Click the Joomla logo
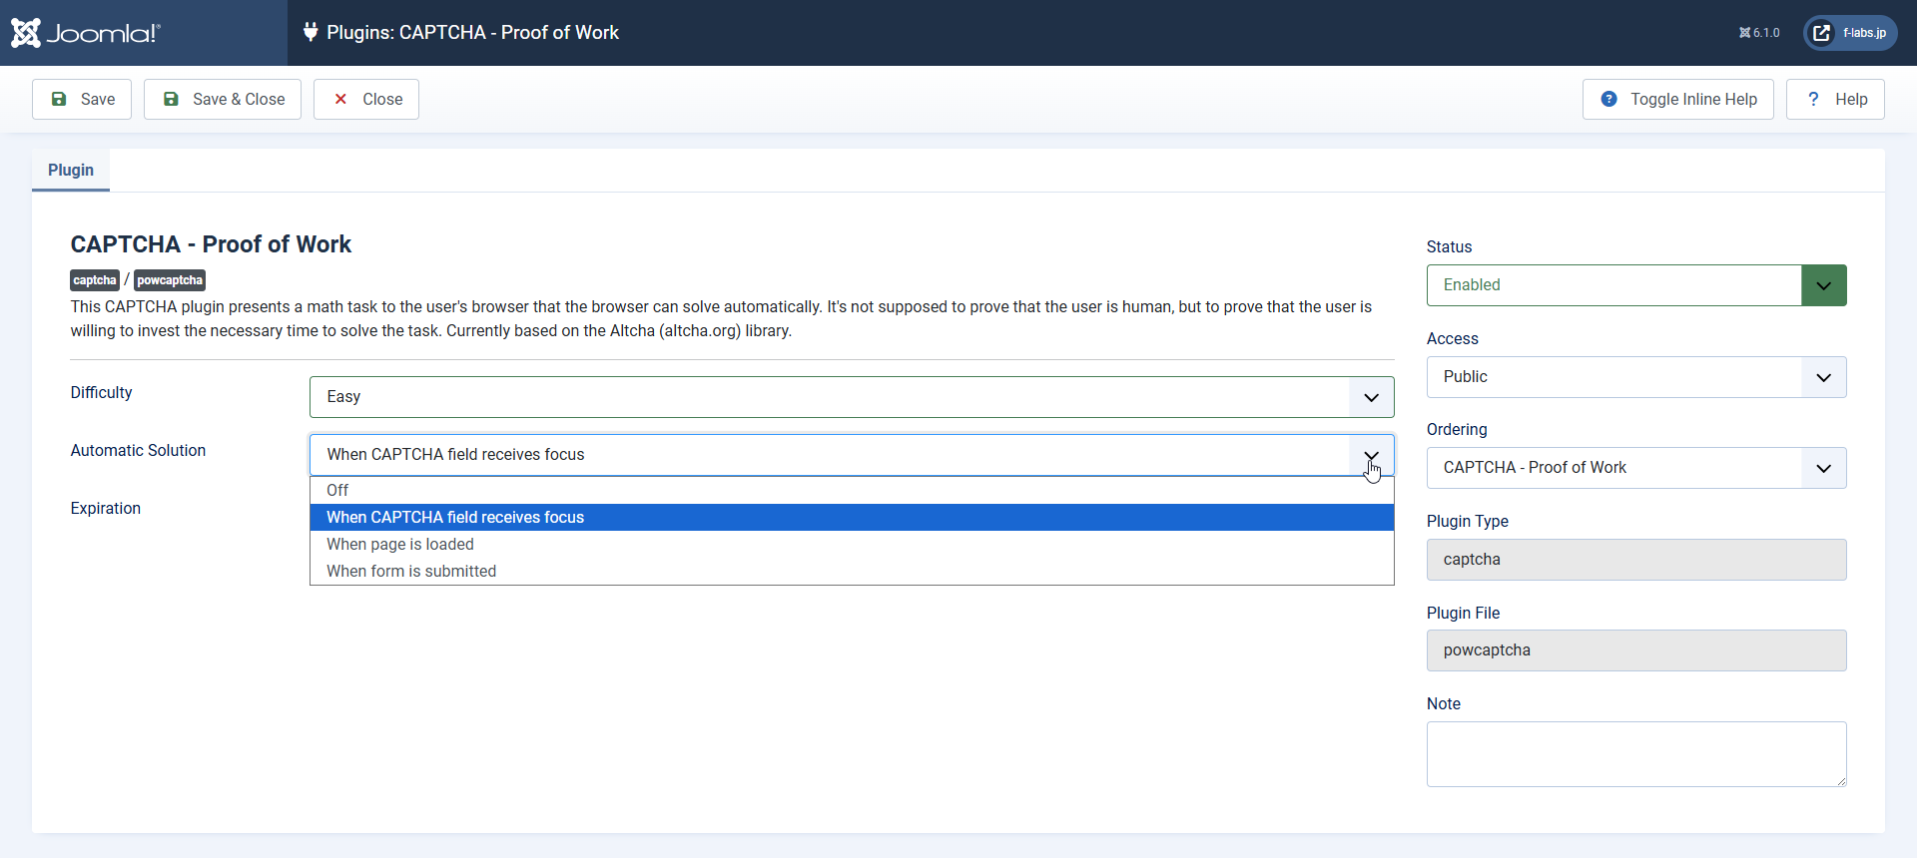This screenshot has height=858, width=1917. [86, 33]
